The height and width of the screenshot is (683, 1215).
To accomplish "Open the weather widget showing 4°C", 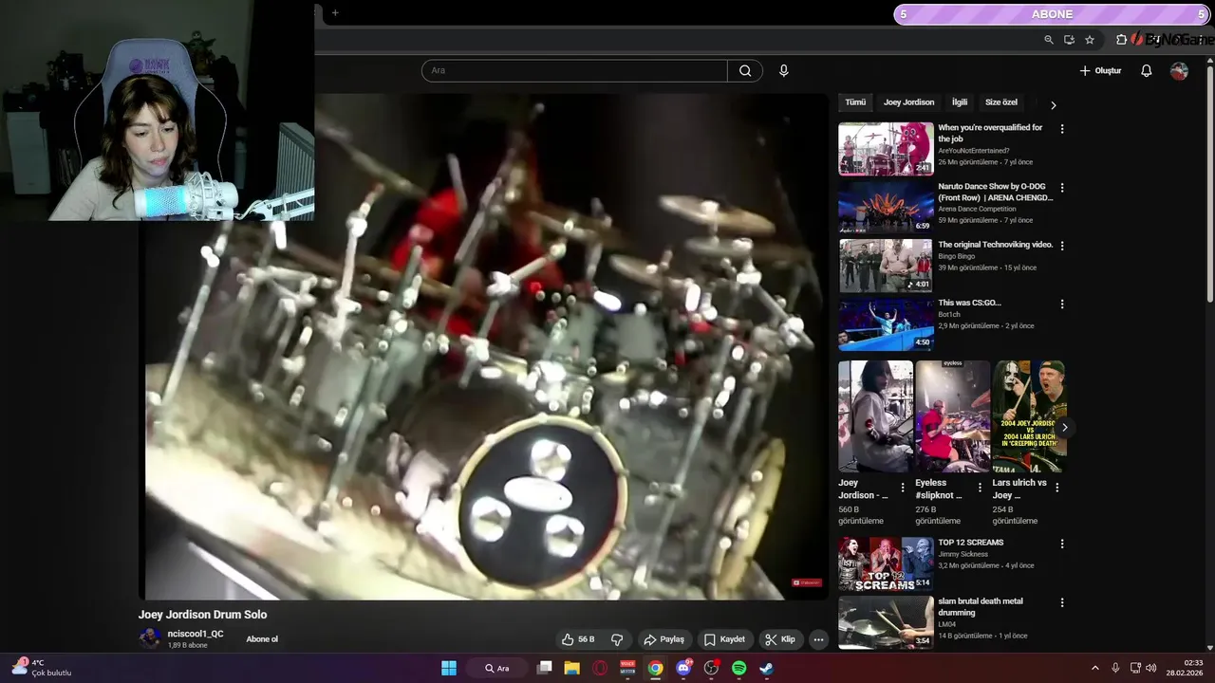I will coord(42,668).
